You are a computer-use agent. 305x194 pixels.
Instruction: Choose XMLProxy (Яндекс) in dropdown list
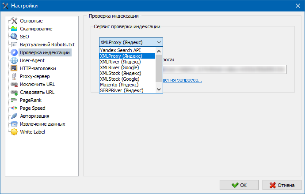[127, 56]
